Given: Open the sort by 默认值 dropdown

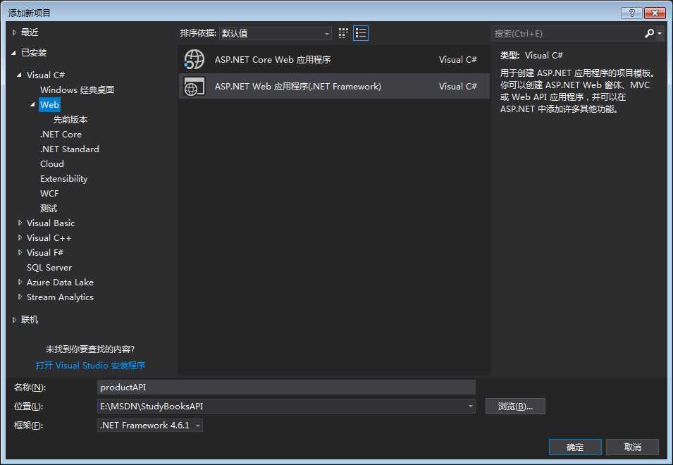Looking at the screenshot, I should click(275, 33).
